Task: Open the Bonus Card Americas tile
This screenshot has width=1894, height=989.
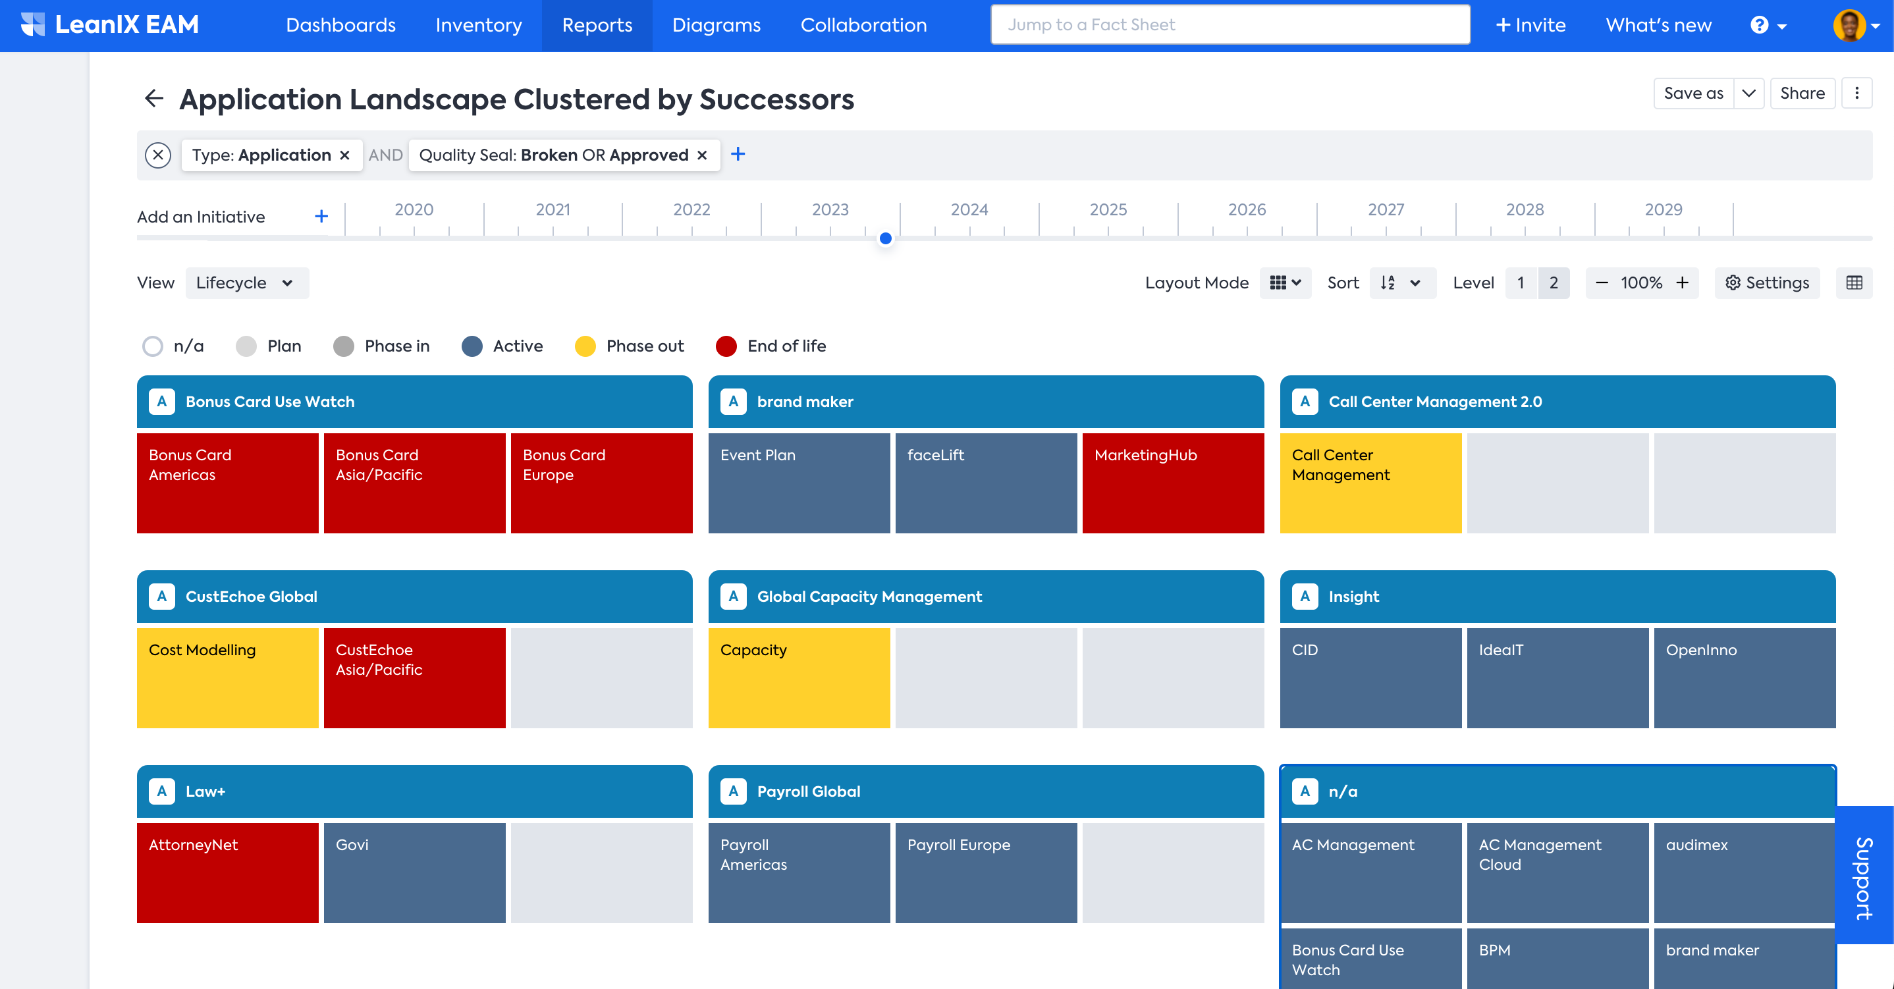Action: pos(228,483)
